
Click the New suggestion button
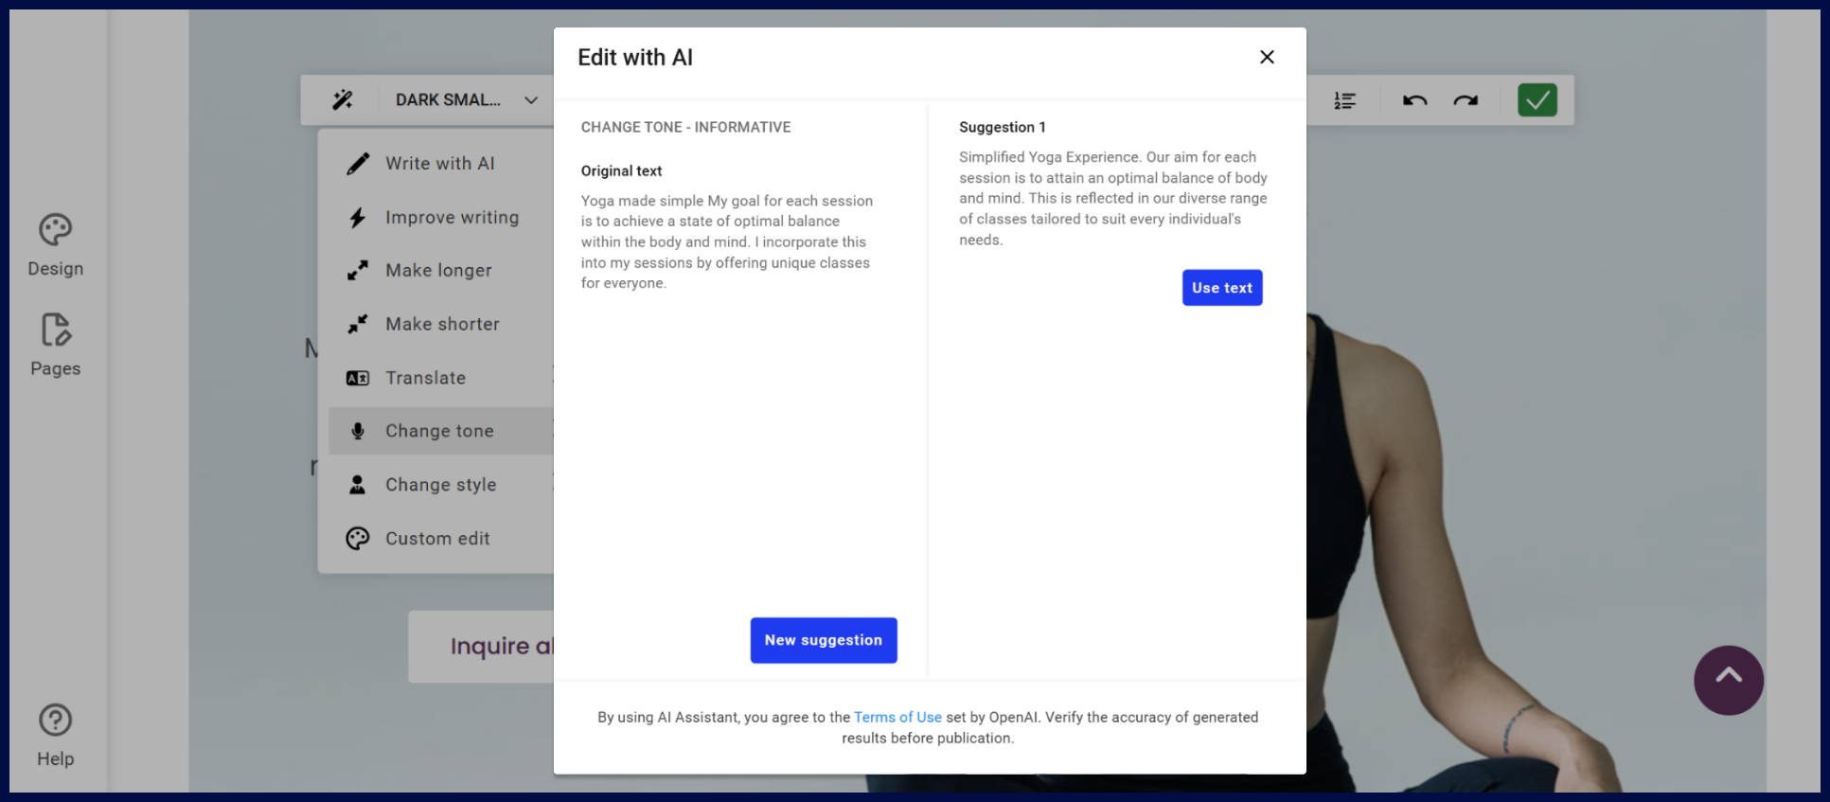coord(824,641)
